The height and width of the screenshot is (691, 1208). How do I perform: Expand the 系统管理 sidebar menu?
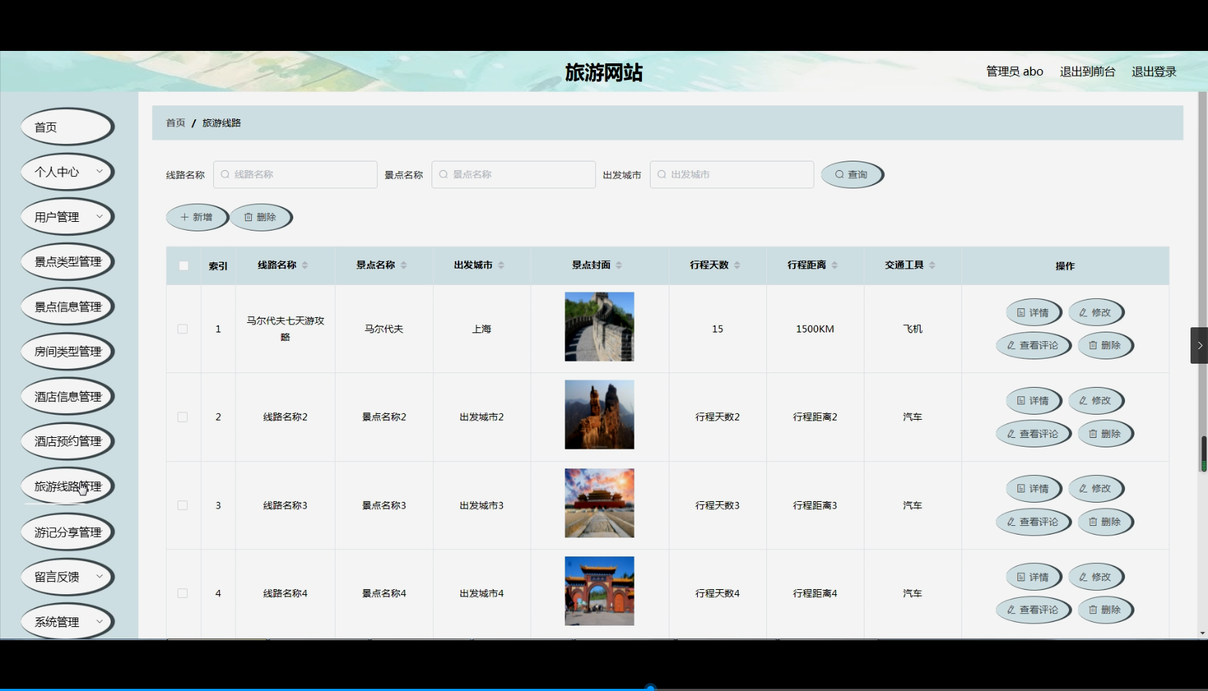click(x=67, y=622)
